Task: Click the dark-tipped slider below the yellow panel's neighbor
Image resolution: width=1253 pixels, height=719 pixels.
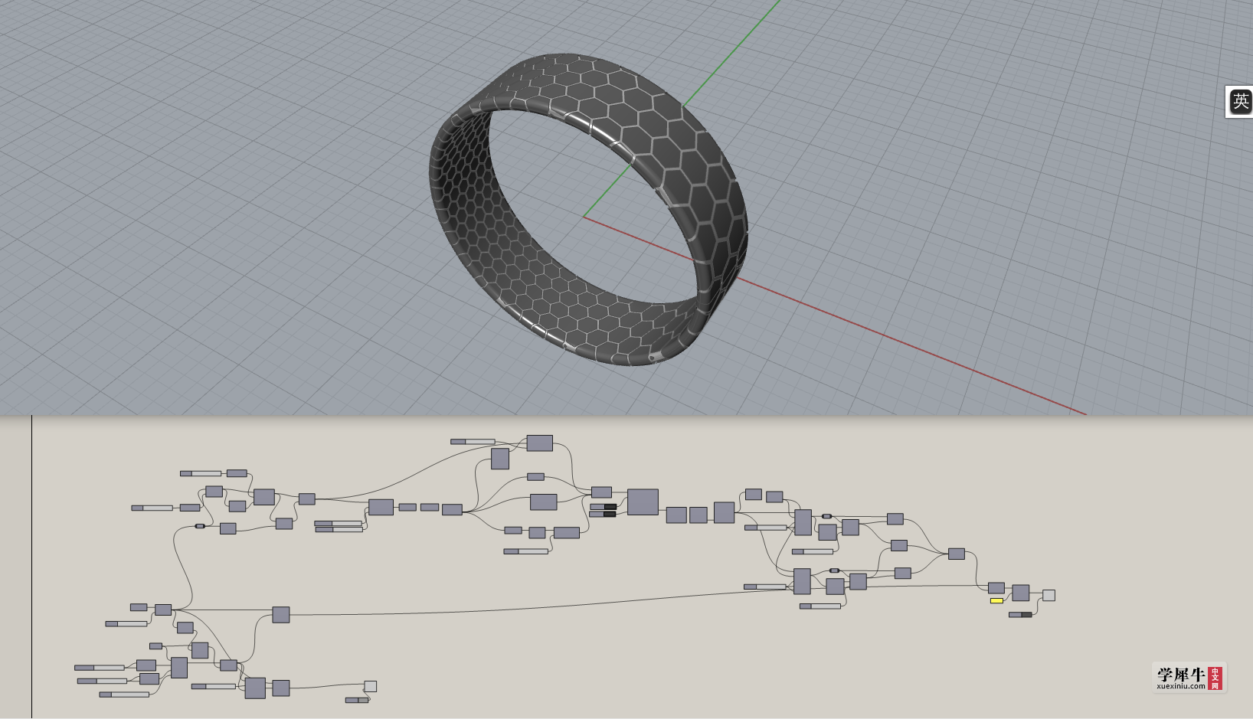Action: click(x=1020, y=614)
